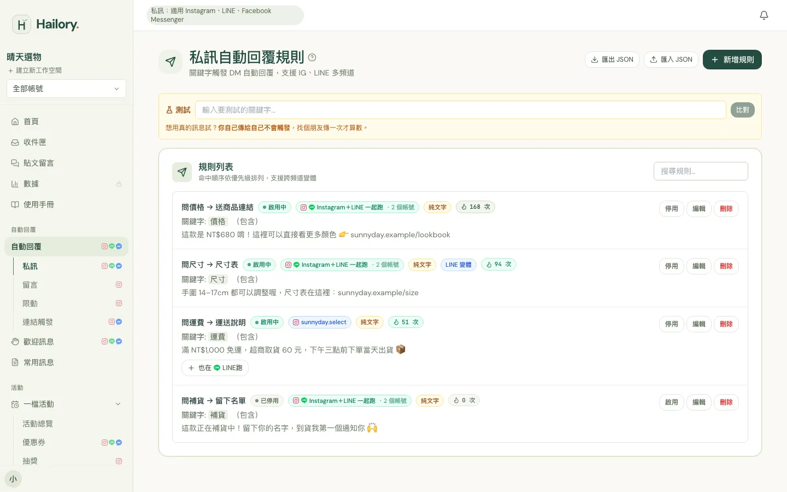Select 留言 under 自動回覆
The image size is (787, 492).
coord(71,285)
